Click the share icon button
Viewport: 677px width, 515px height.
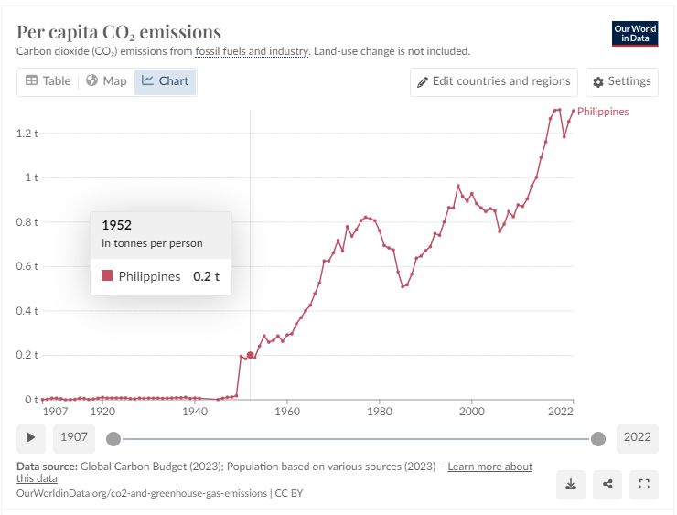click(x=607, y=484)
